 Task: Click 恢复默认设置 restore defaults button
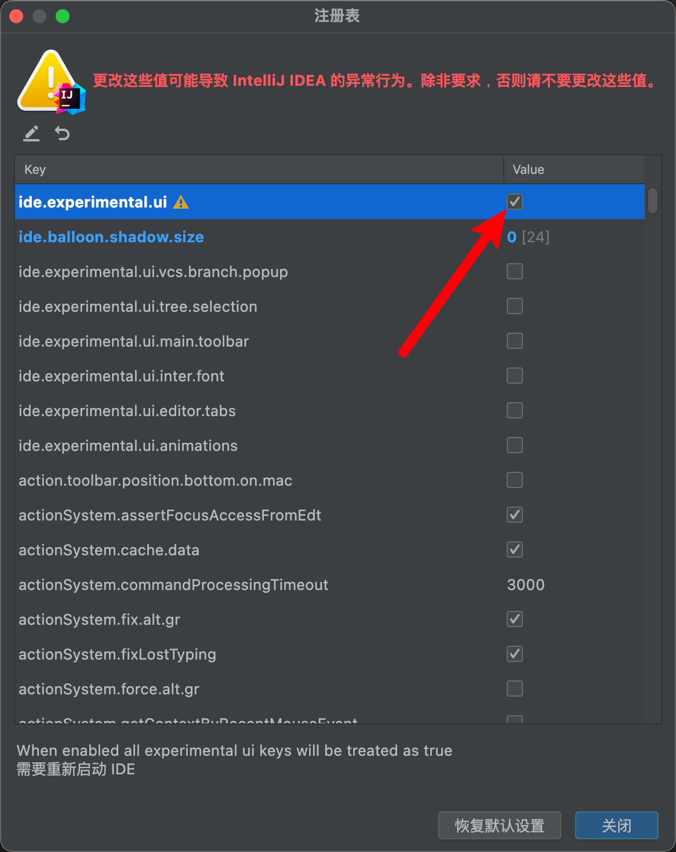pos(499,825)
